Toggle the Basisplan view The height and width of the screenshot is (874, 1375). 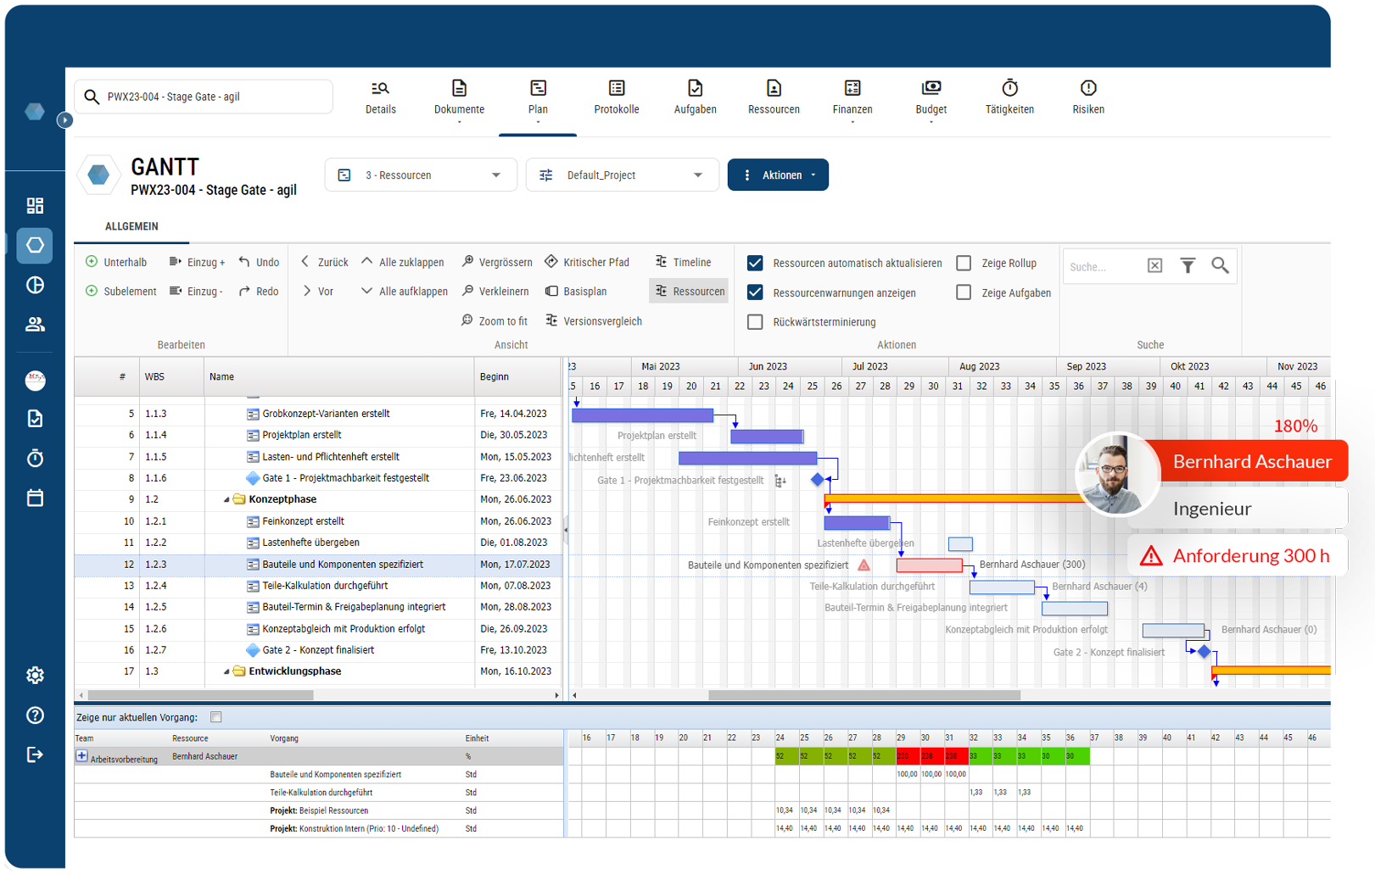coord(576,292)
